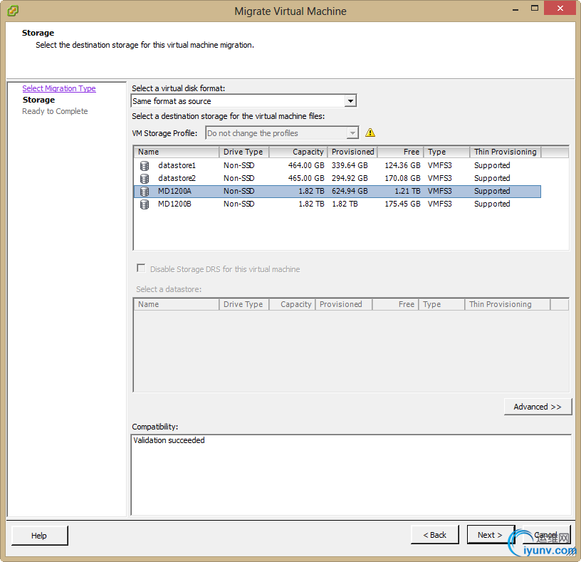Click the Advanced >> button
Viewport: 581px width, 562px height.
click(538, 407)
